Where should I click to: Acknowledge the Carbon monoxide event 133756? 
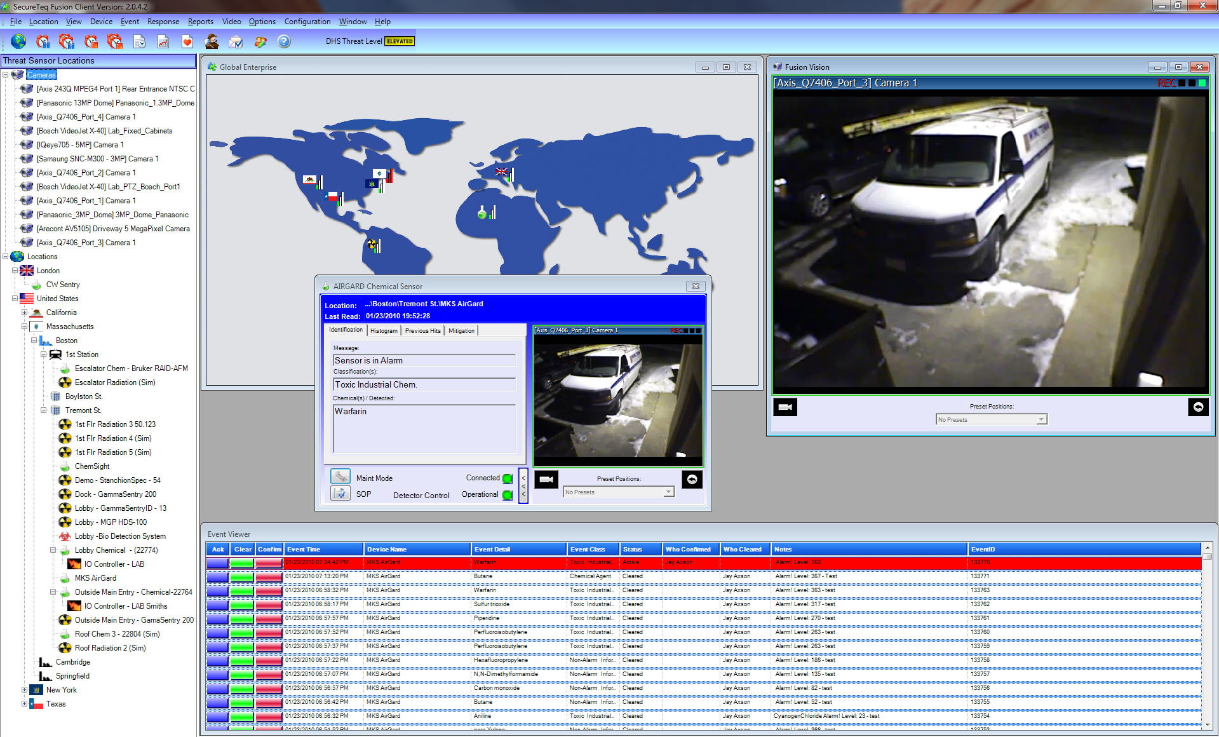pos(217,689)
